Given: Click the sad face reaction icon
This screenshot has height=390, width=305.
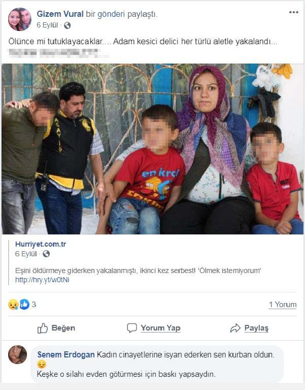Looking at the screenshot, I should (13, 305).
